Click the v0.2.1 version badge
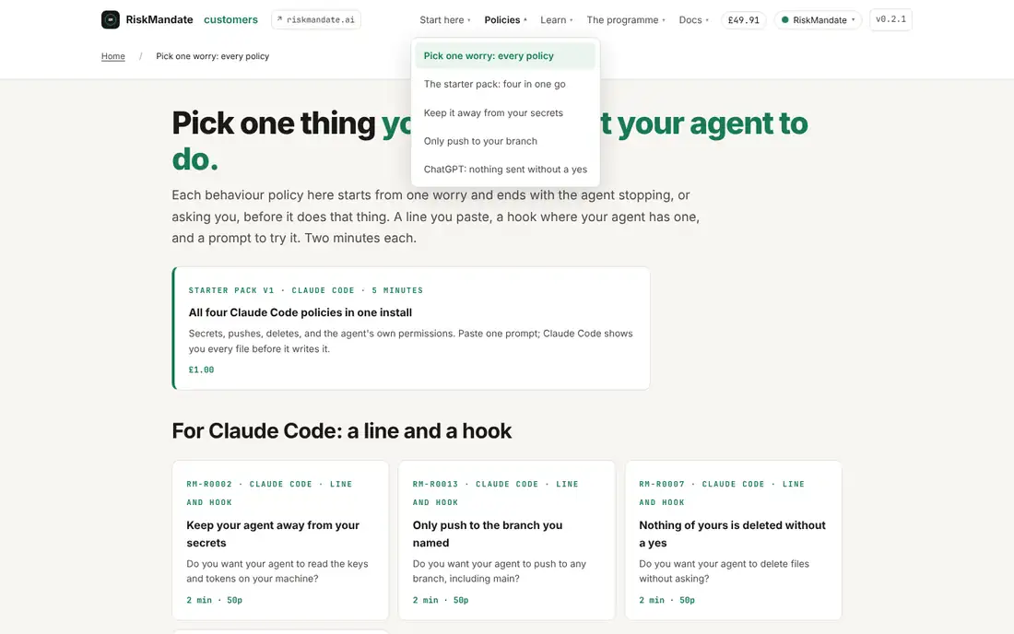 (x=890, y=19)
